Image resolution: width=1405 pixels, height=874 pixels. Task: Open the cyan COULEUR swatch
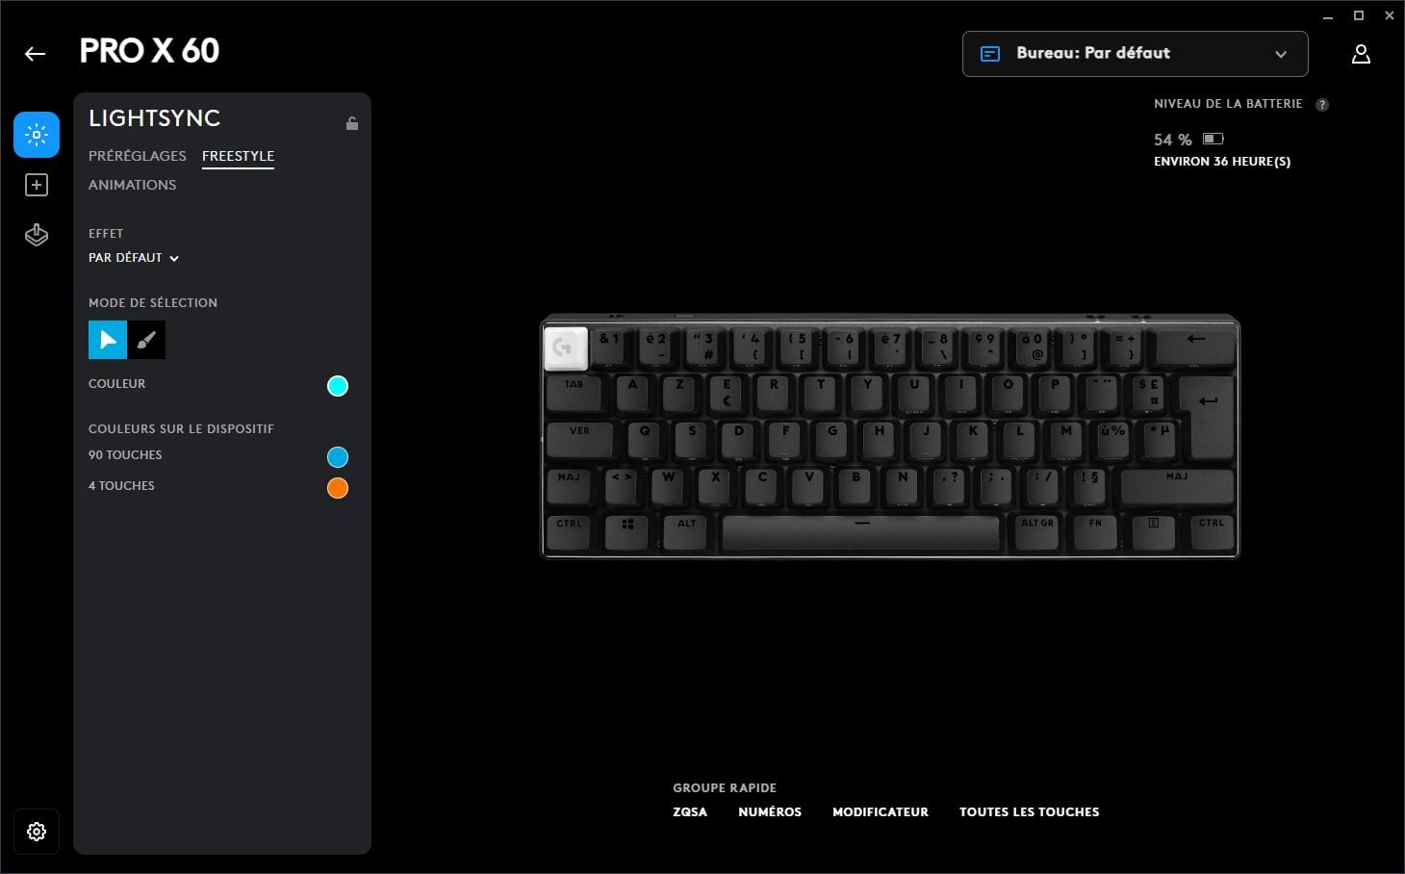click(338, 386)
